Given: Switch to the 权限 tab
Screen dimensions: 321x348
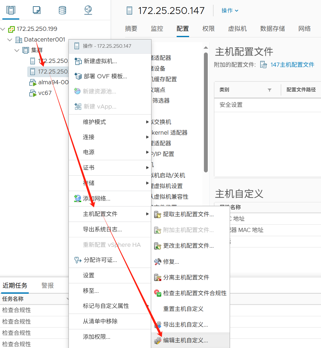Looking at the screenshot, I should point(208,29).
